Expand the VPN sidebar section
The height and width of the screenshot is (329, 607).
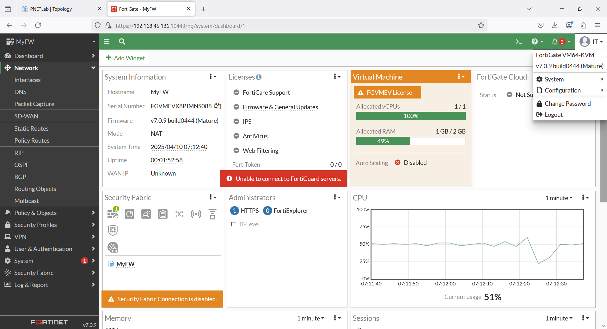[49, 237]
